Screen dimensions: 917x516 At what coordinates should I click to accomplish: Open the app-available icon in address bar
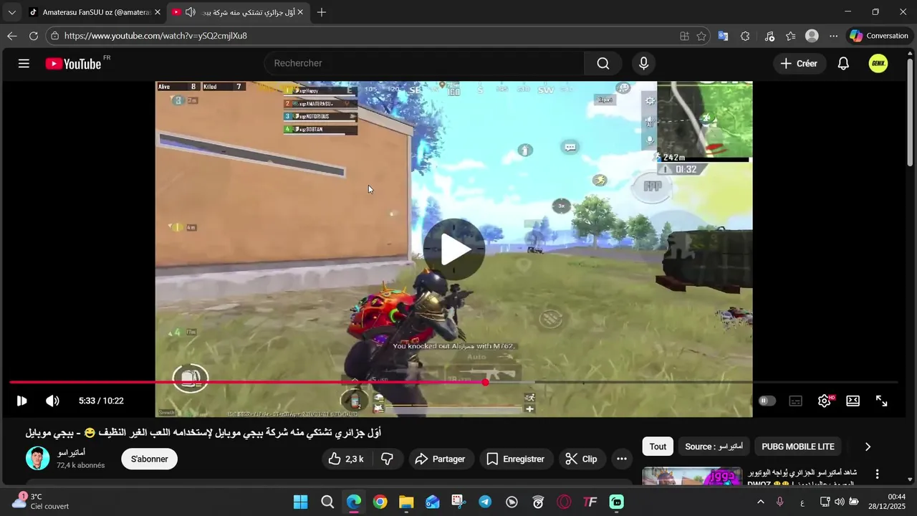point(684,36)
